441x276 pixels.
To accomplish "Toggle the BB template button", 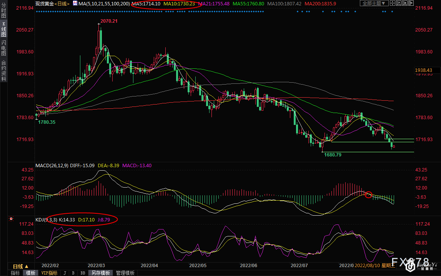I will point(82,273).
